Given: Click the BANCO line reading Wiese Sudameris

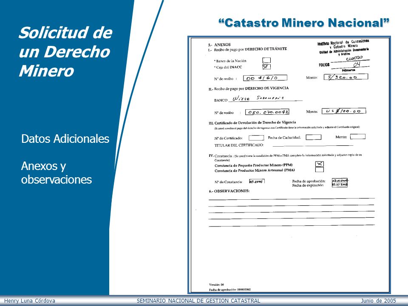Looking at the screenshot, I should (x=265, y=98).
